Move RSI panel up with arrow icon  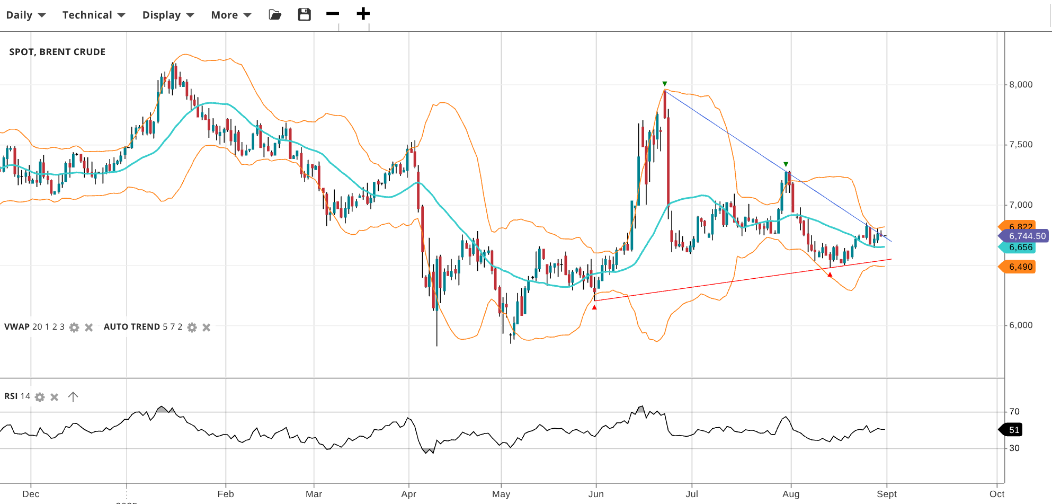click(x=73, y=397)
